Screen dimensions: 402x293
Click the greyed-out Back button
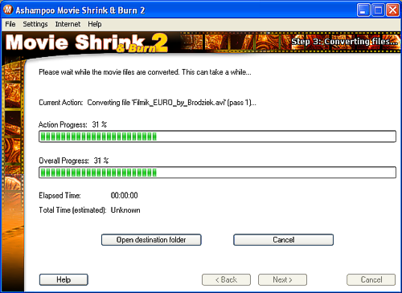pyautogui.click(x=226, y=279)
